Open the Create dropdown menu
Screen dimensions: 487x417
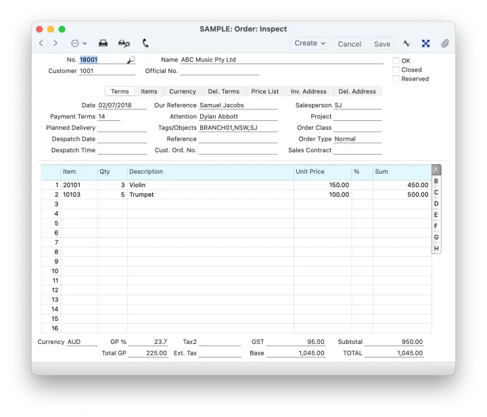(310, 43)
